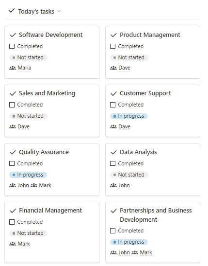Viewport: 208px width, 266px height.
Task: Click the checkmark icon next to Customer Support
Action: (x=113, y=94)
